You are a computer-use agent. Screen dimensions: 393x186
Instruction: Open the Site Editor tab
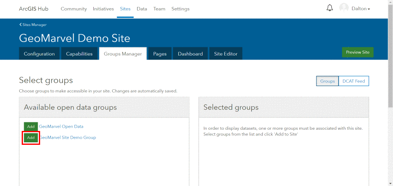pyautogui.click(x=226, y=54)
